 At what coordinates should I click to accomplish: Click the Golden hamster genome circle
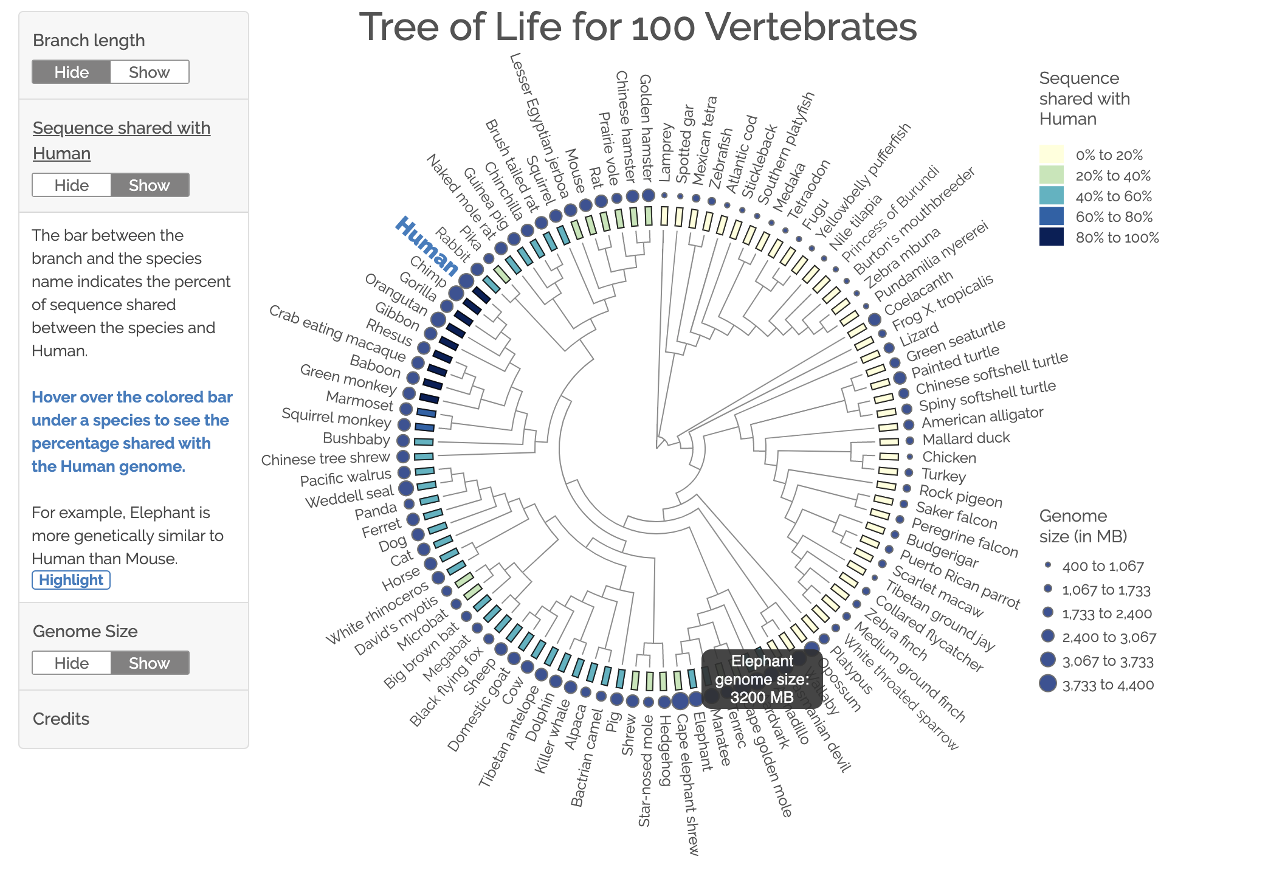pos(648,195)
